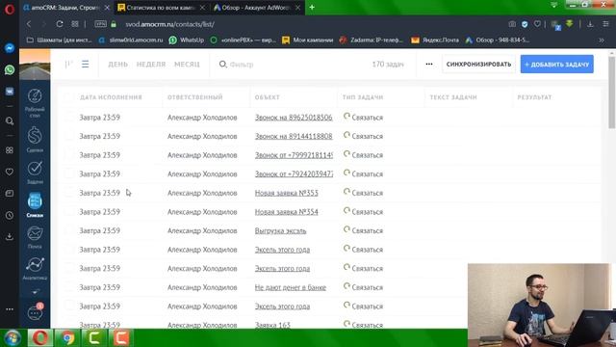Open the Почта section in sidebar
616x347 pixels.
35,237
